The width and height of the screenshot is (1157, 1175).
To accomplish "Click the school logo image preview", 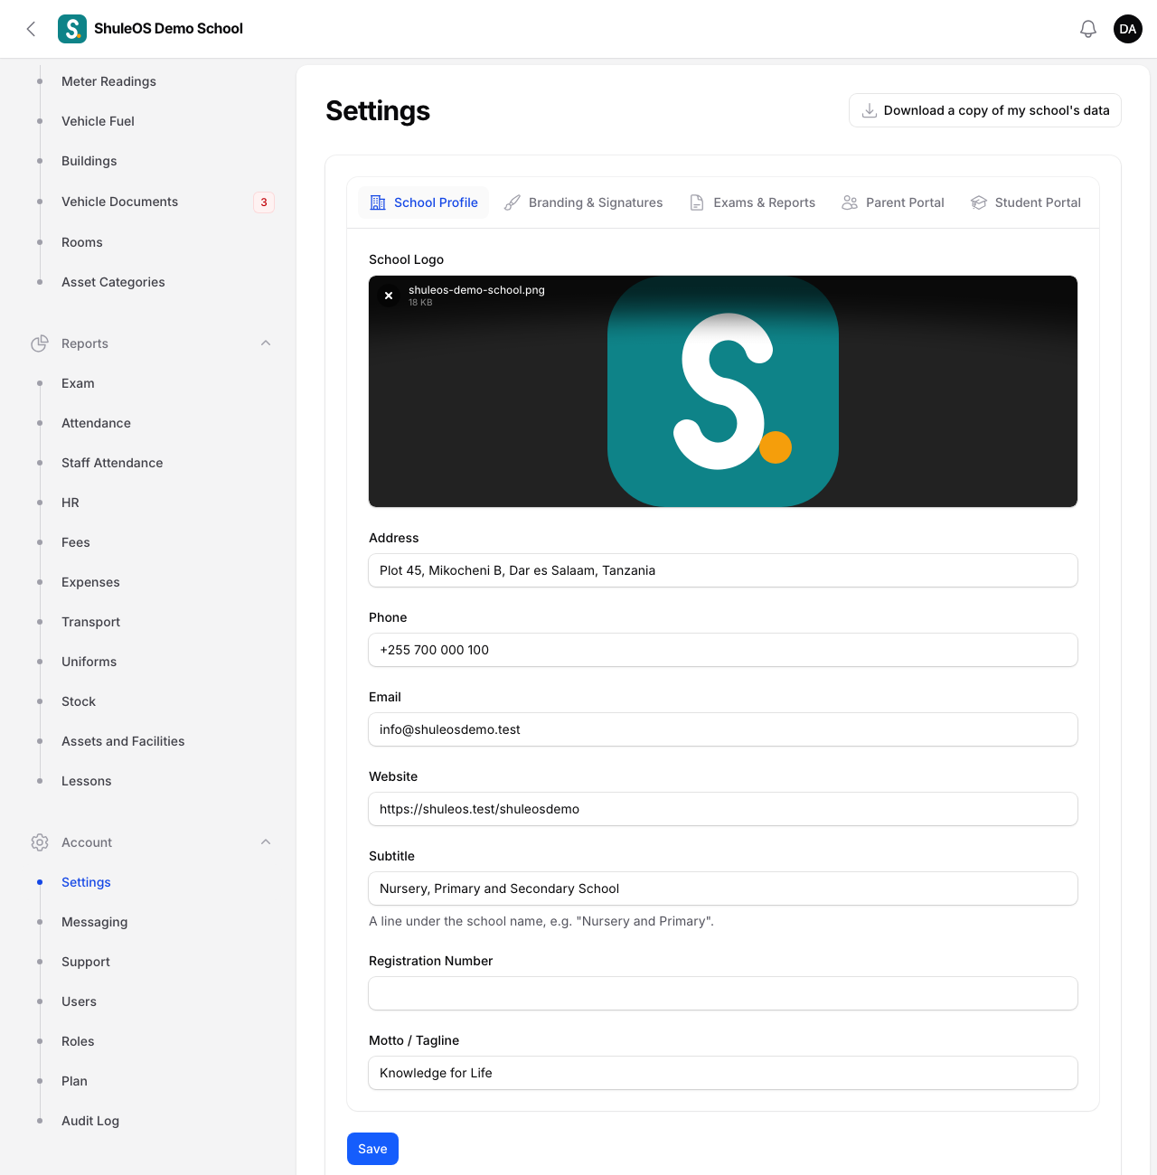I will coord(723,391).
